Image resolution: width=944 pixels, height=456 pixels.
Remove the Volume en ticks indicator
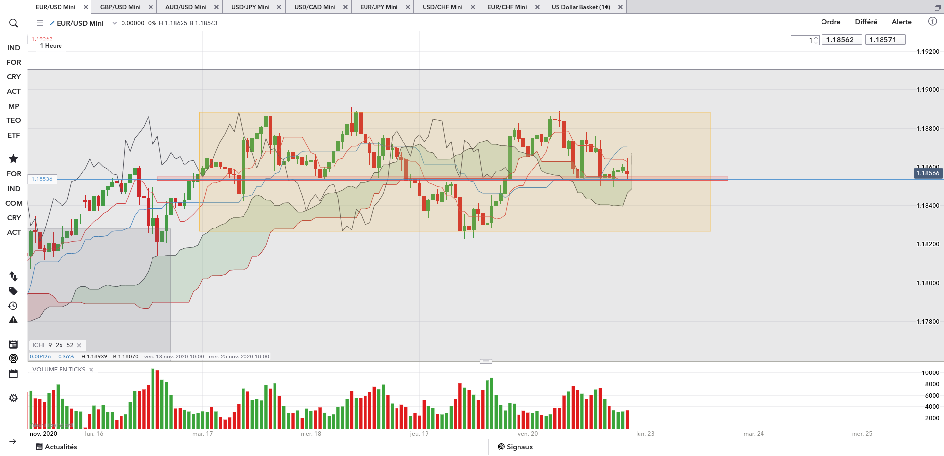pyautogui.click(x=91, y=370)
